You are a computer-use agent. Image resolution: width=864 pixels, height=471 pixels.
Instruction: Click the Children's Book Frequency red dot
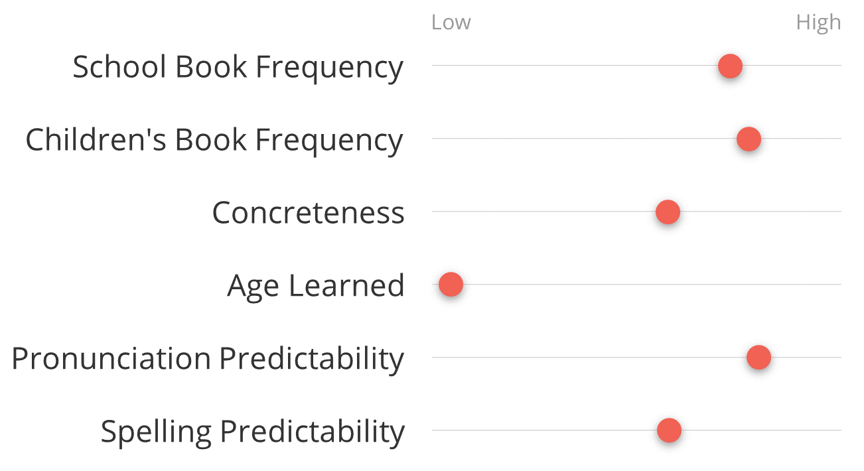pos(749,139)
